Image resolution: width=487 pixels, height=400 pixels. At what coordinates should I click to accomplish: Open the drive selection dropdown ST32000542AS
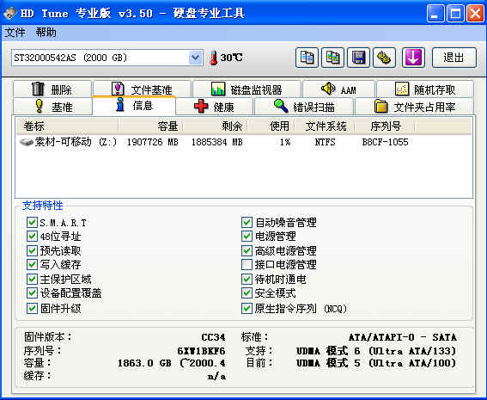(x=107, y=58)
